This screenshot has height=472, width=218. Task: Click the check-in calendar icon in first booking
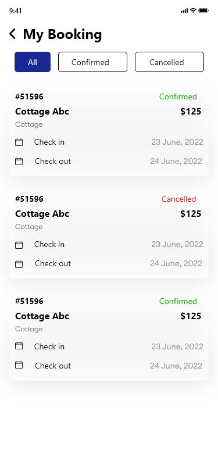pyautogui.click(x=19, y=142)
